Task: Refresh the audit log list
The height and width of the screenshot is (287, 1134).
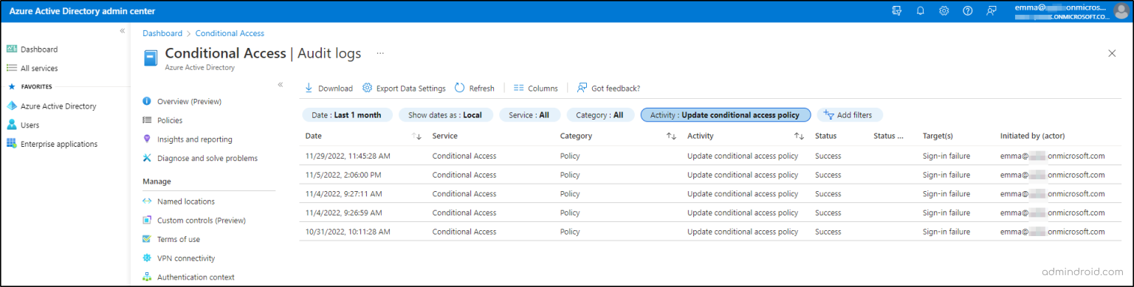Action: (474, 89)
